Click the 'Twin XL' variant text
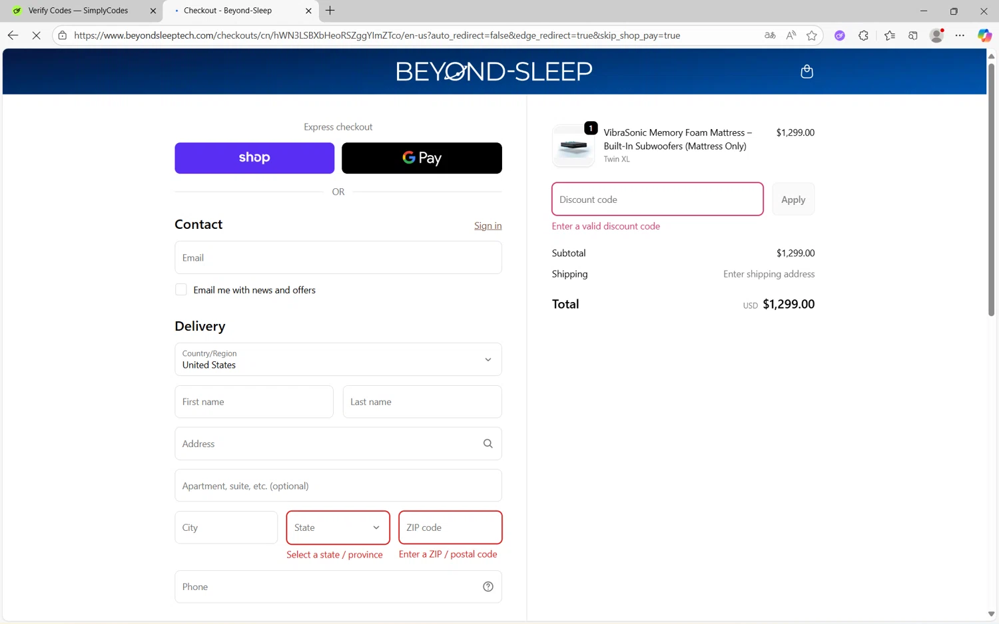 click(x=617, y=159)
